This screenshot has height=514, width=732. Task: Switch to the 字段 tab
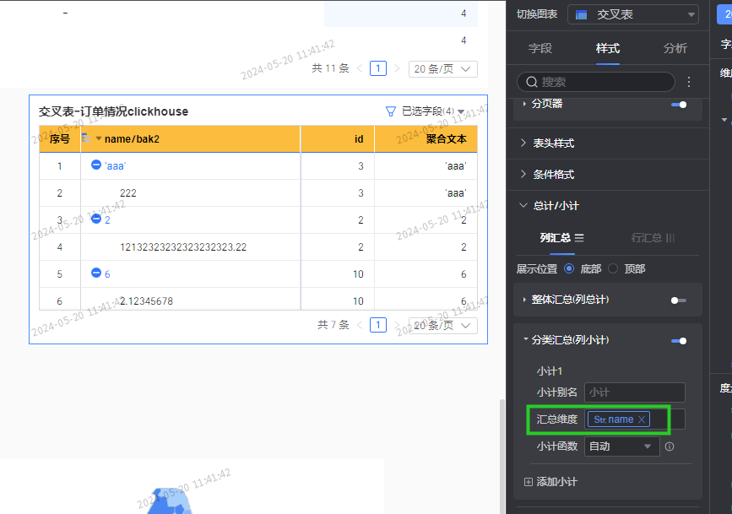[x=540, y=48]
